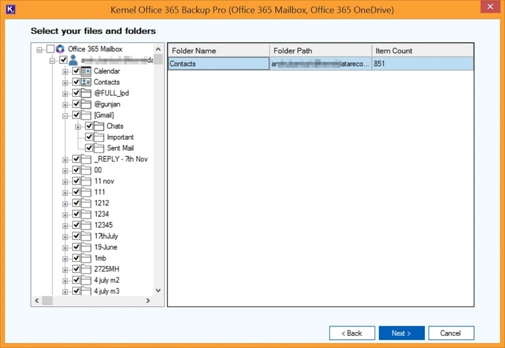Select the Contacts cell in Folder Name column

(219, 63)
